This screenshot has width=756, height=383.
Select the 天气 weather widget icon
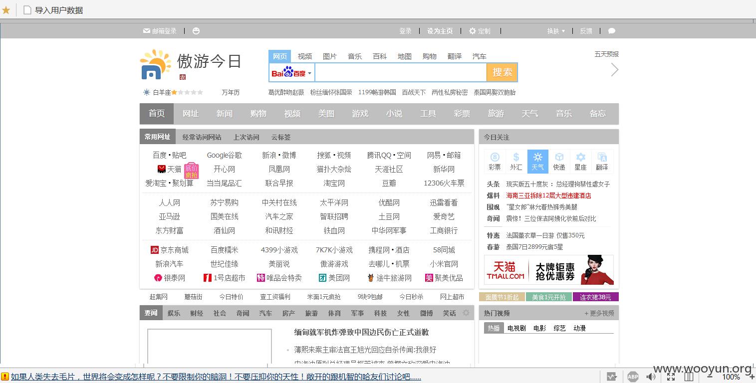(x=537, y=162)
